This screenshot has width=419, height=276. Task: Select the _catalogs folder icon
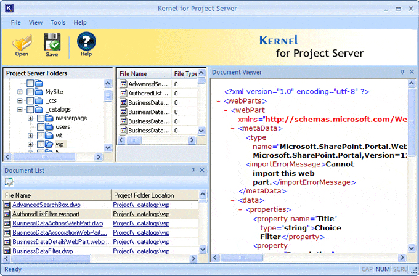pyautogui.click(x=39, y=109)
